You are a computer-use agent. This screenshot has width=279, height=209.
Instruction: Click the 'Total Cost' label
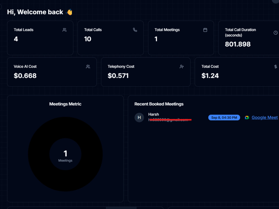210,67
